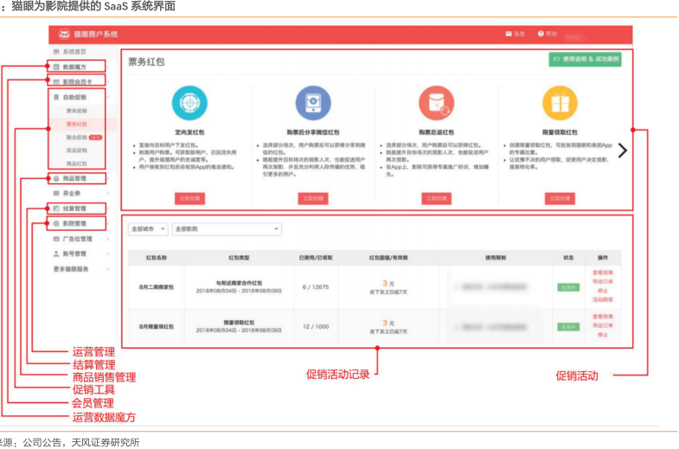Open the 全部影院 cinema dropdown
This screenshot has height=449, width=679.
pyautogui.click(x=226, y=229)
